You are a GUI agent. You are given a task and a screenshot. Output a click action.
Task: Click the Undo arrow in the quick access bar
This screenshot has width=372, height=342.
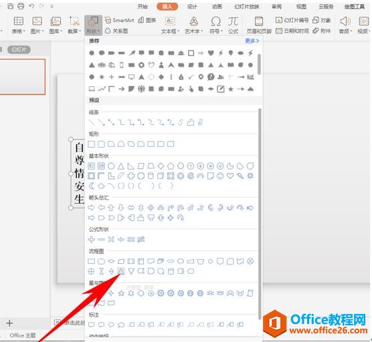point(31,6)
